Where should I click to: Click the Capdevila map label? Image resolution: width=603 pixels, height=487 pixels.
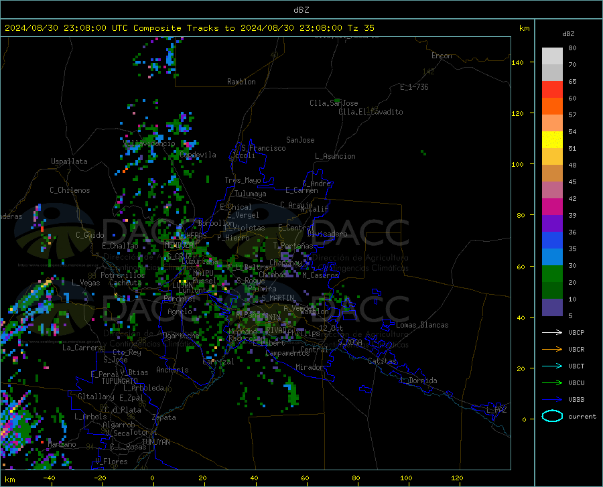(x=198, y=155)
